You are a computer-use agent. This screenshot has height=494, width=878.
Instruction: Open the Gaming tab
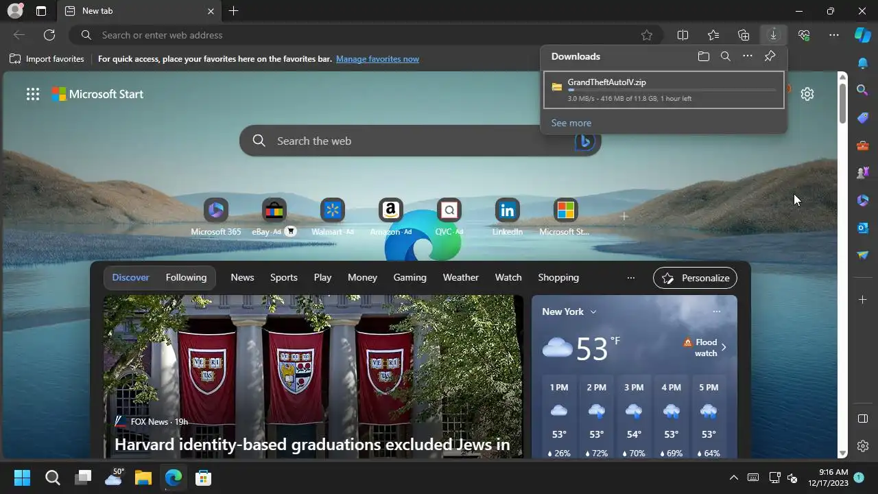tap(410, 277)
